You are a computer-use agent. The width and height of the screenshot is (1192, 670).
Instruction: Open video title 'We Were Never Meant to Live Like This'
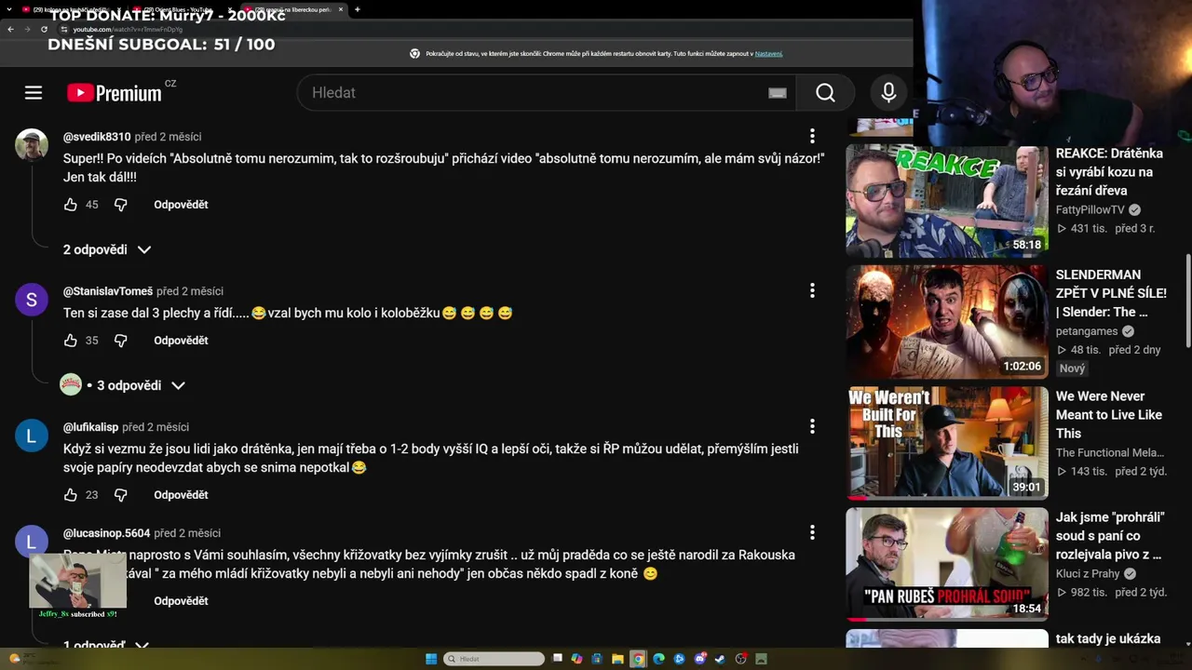[1109, 415]
